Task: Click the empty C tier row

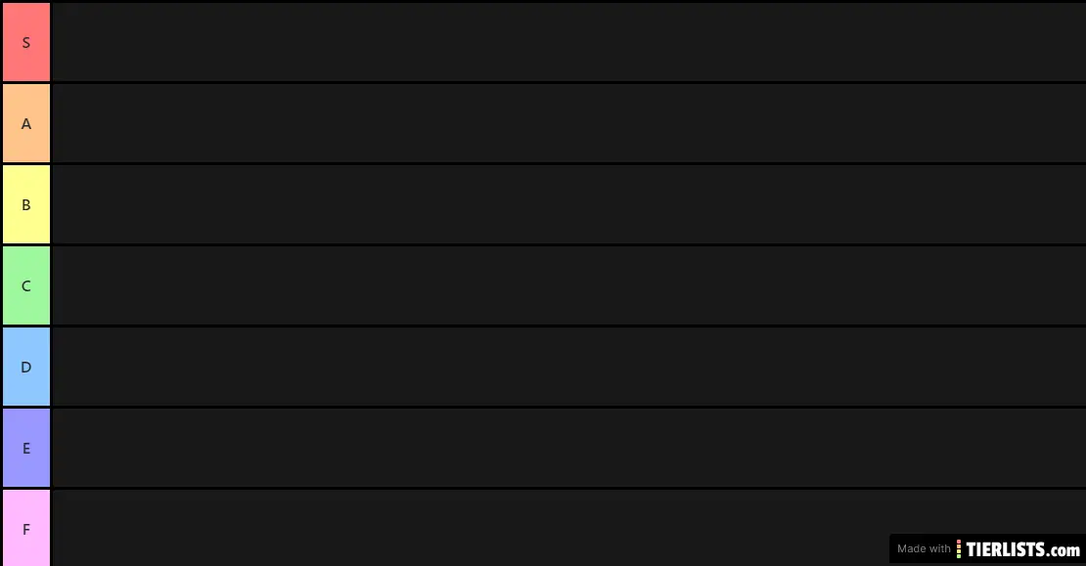Action: pos(569,285)
